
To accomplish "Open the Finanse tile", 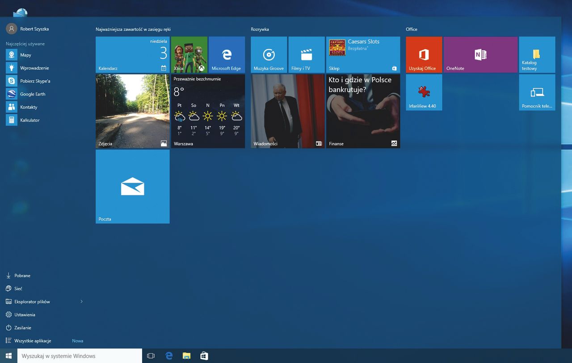I will (363, 111).
